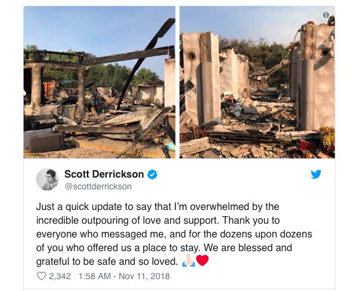The height and width of the screenshot is (291, 356).
Task: Click the blue verified badge
Action: click(152, 174)
